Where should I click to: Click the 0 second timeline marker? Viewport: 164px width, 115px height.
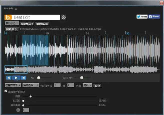click(6, 33)
